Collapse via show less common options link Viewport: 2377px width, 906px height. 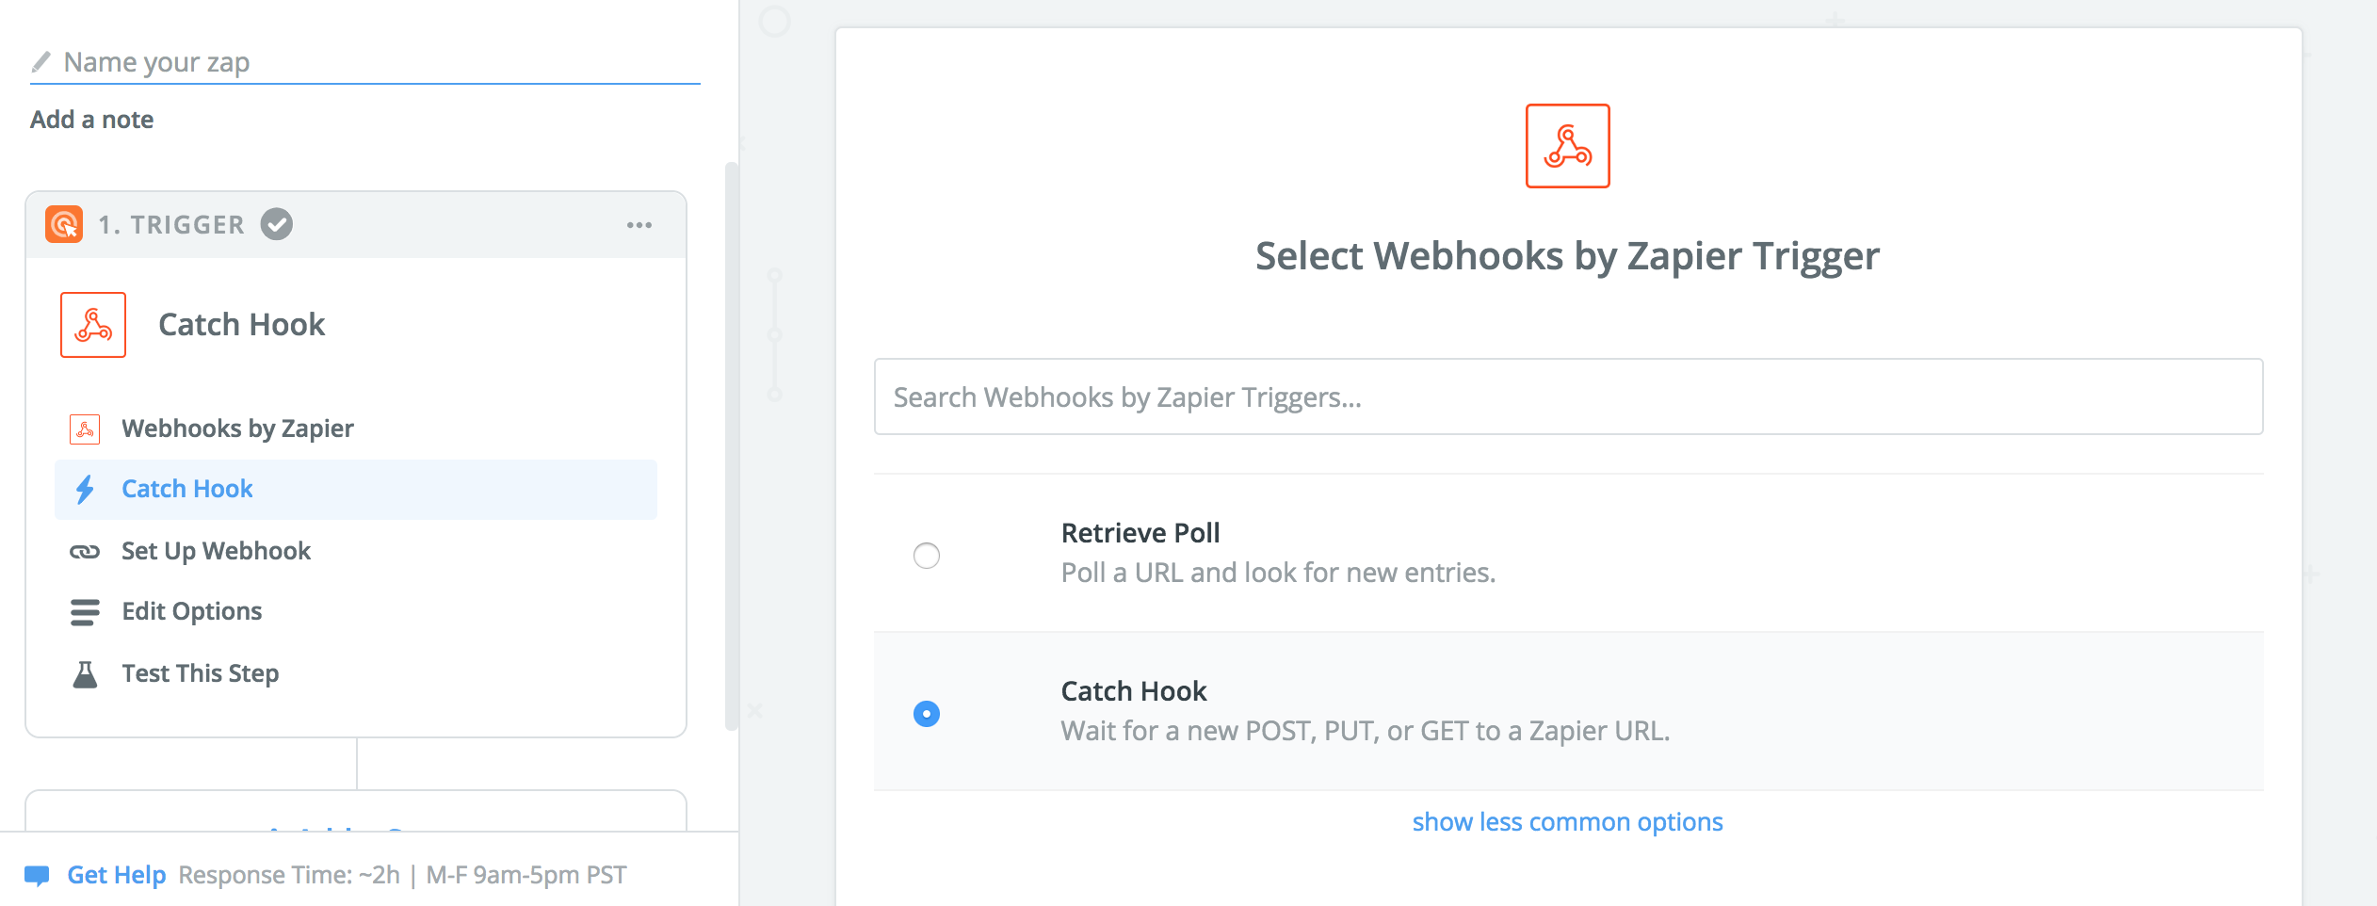[1567, 822]
